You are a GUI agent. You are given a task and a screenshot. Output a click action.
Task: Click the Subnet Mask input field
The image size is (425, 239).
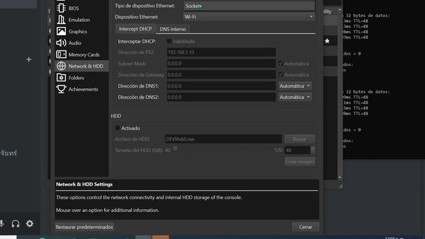221,64
